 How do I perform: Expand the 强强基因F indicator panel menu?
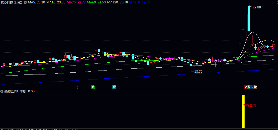[x=2, y=91]
